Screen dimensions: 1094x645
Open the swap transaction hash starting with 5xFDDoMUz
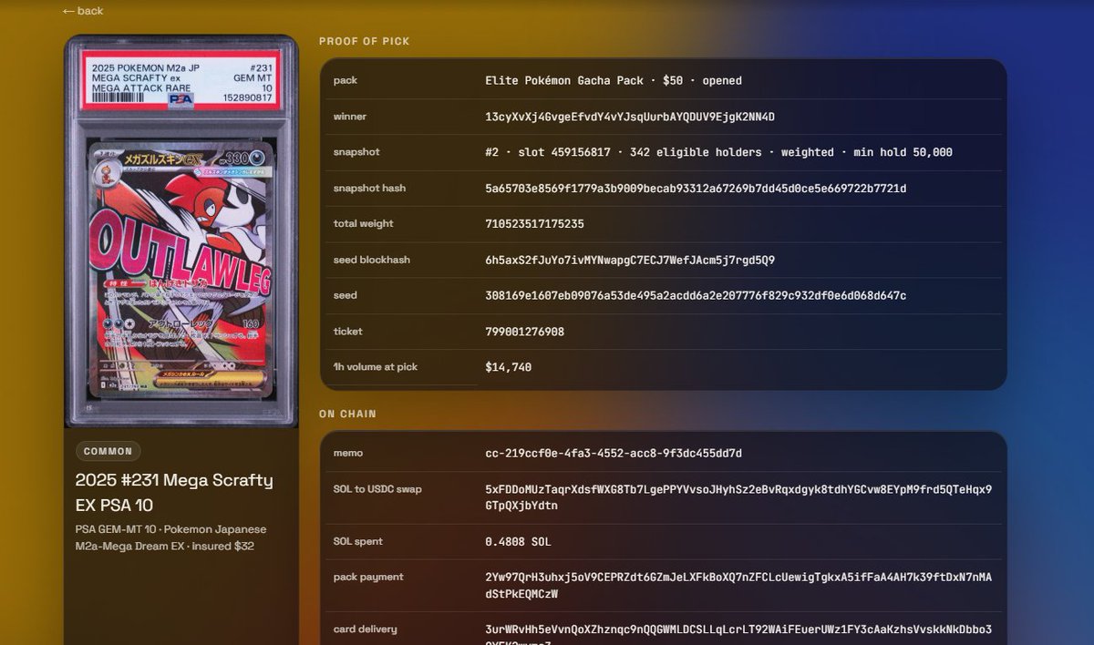pos(738,497)
